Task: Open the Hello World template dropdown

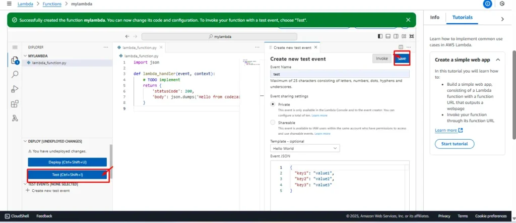Action: tap(305, 148)
